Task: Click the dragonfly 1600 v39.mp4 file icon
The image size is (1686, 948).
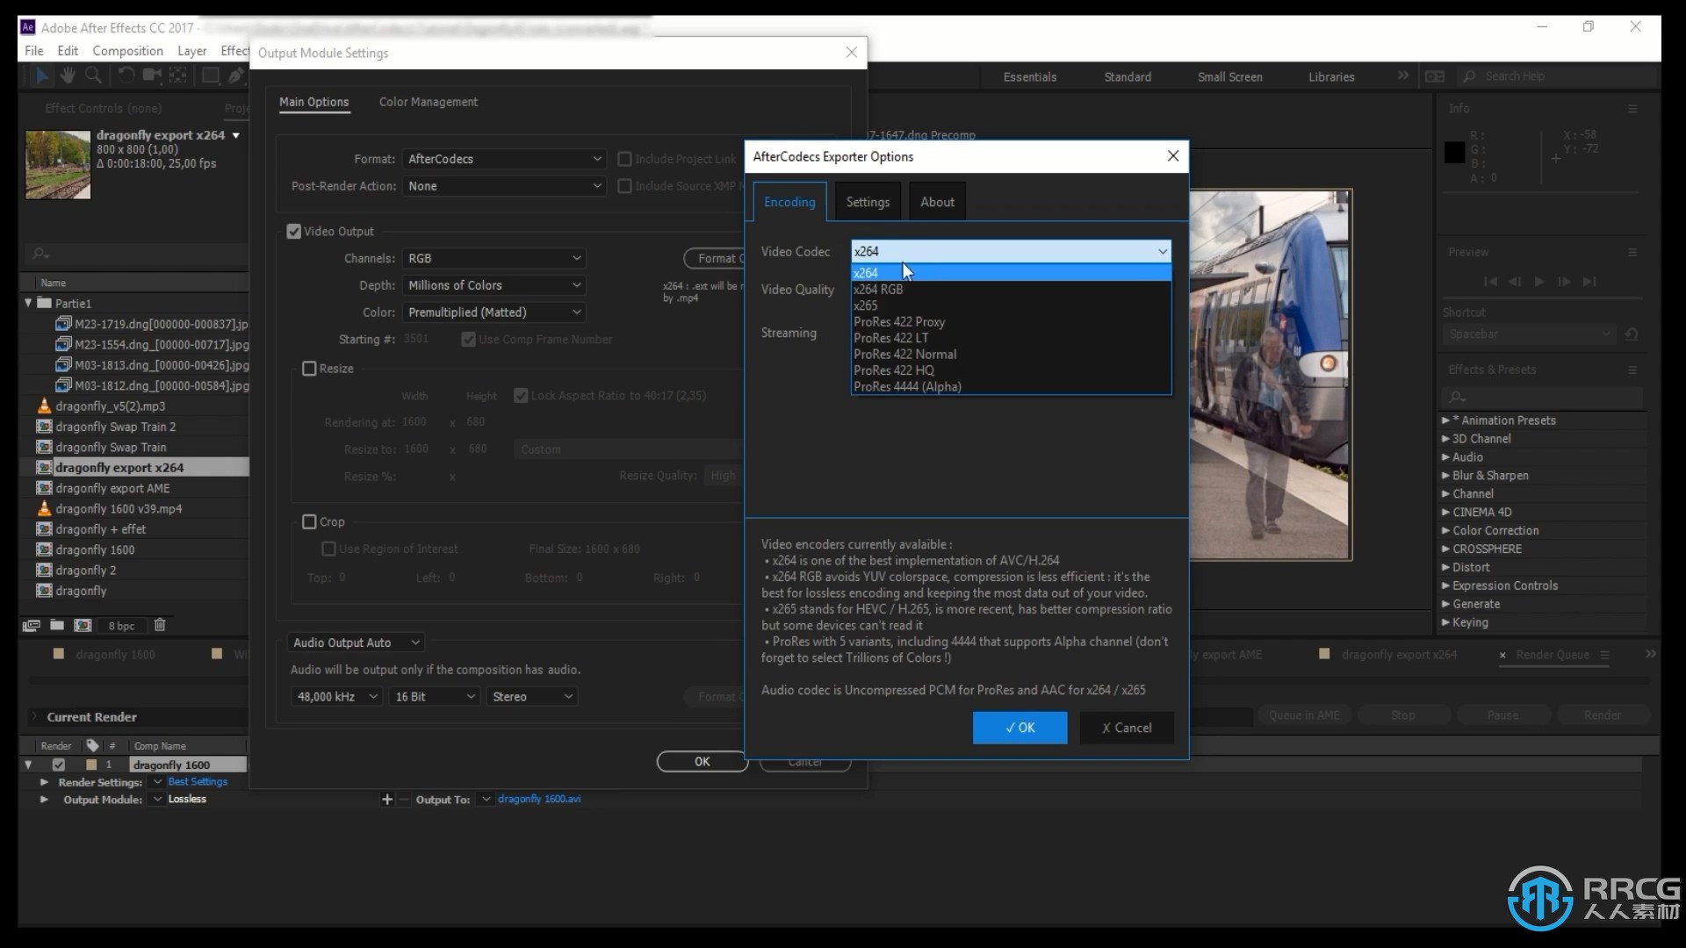Action: click(x=44, y=508)
